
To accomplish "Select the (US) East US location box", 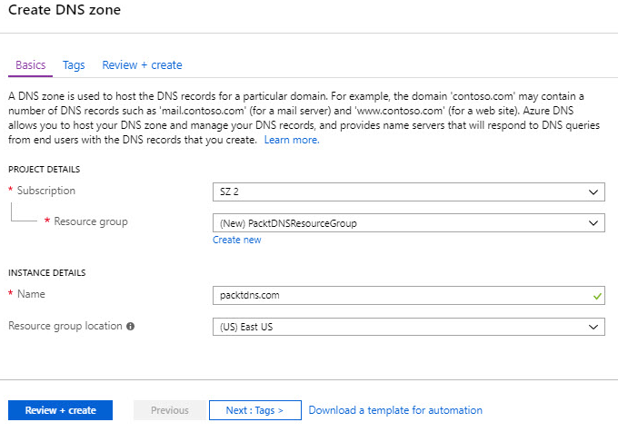I will pyautogui.click(x=409, y=327).
